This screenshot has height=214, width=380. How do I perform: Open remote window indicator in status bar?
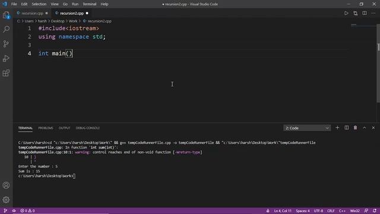[5, 211]
